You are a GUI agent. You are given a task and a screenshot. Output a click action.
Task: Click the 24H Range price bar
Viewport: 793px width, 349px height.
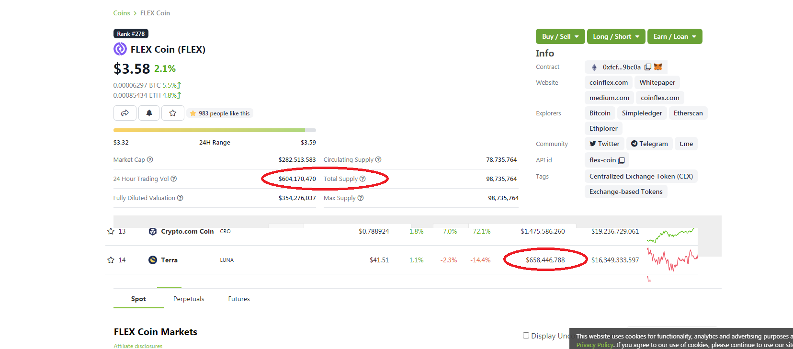coord(215,130)
